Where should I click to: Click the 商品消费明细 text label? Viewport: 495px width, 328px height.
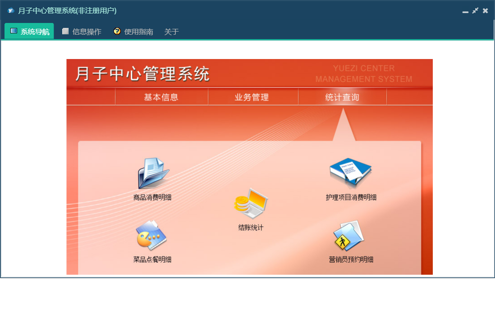point(152,197)
